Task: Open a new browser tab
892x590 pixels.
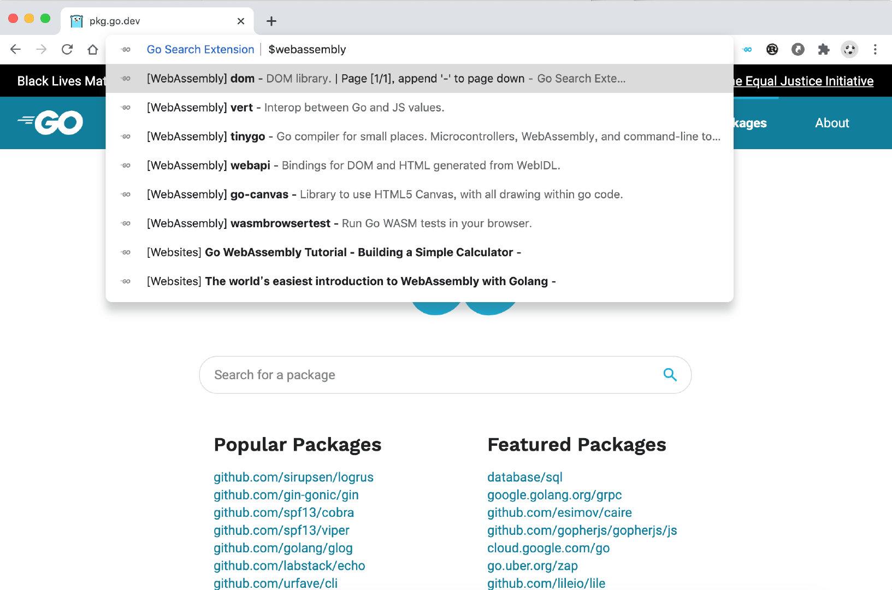Action: pyautogui.click(x=271, y=21)
